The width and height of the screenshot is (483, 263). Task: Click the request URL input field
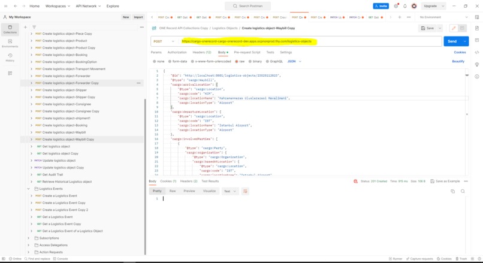[x=310, y=41]
